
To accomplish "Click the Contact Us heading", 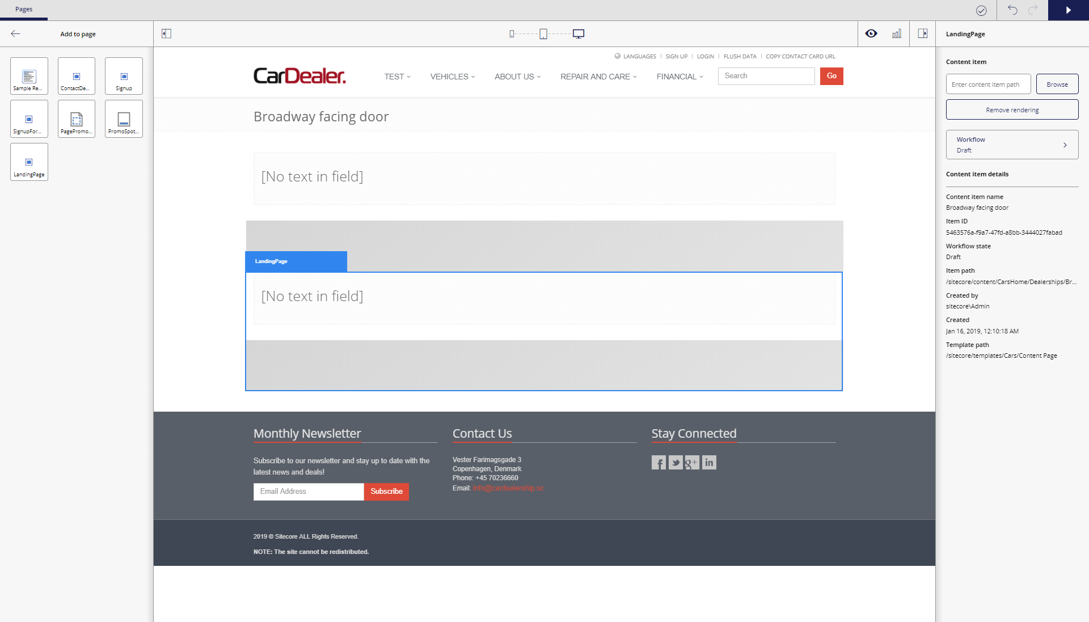I will tap(482, 434).
